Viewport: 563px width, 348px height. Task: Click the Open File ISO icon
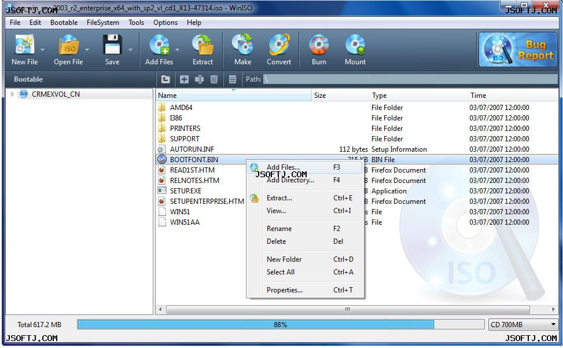coord(68,45)
